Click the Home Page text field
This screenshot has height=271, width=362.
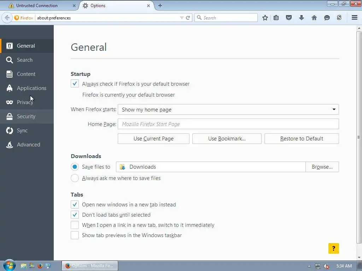[x=228, y=124]
